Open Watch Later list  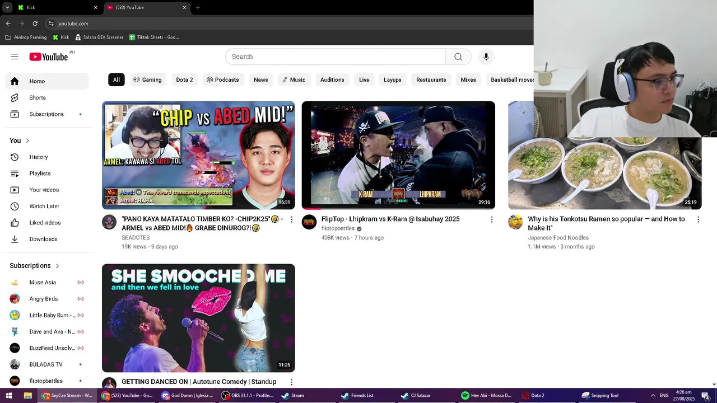[x=47, y=207]
